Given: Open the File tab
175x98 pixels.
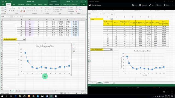Looking at the screenshot, I should (3, 5).
